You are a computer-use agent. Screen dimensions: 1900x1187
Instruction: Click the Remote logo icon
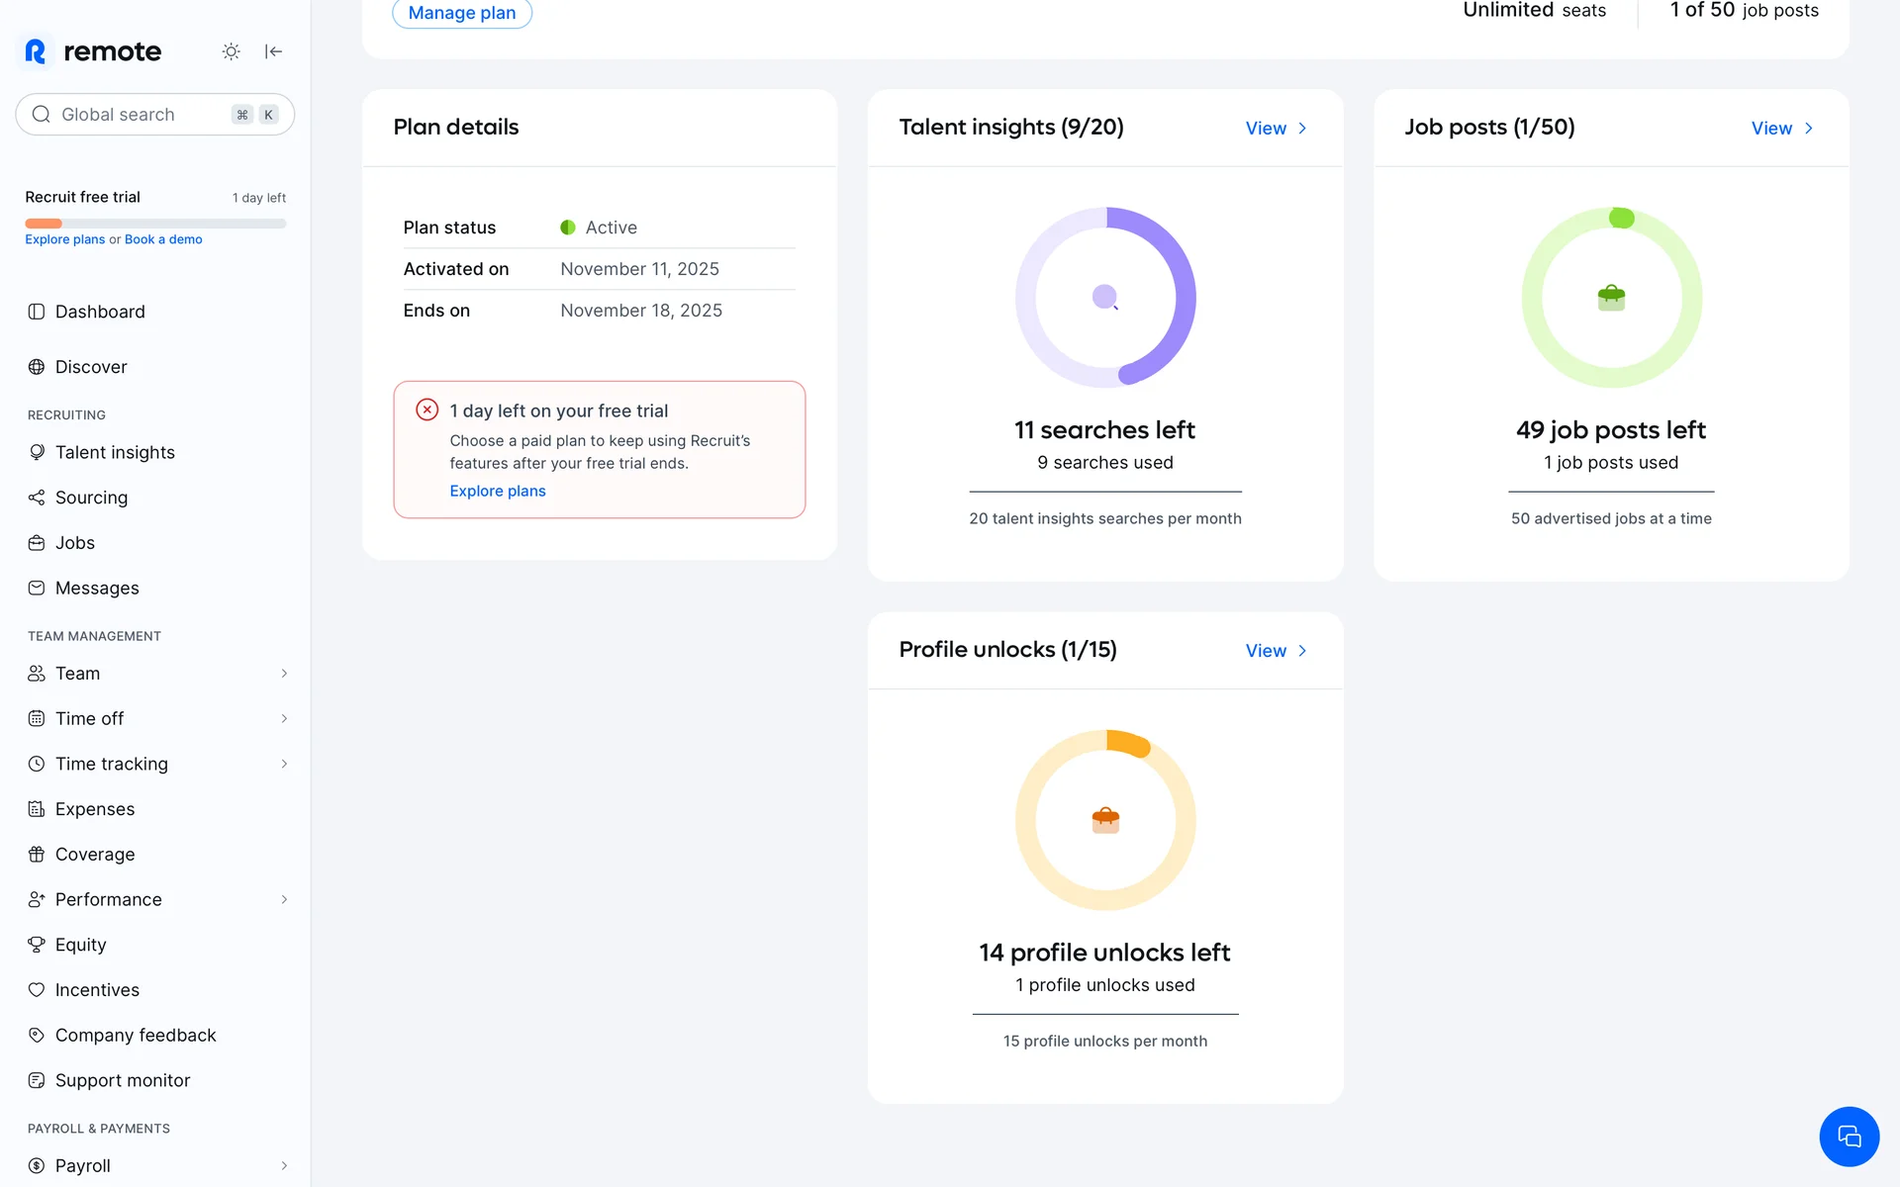36,51
